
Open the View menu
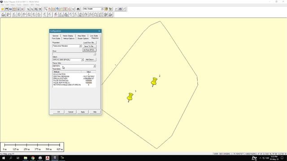[13, 4]
